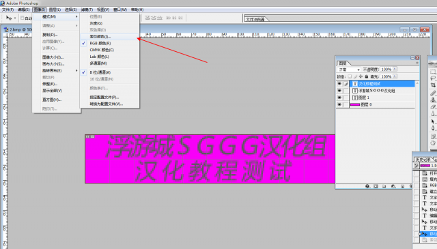Screen dimensions: 437x249
Task: Choose 灰度(G) mode
Action: click(x=109, y=23)
